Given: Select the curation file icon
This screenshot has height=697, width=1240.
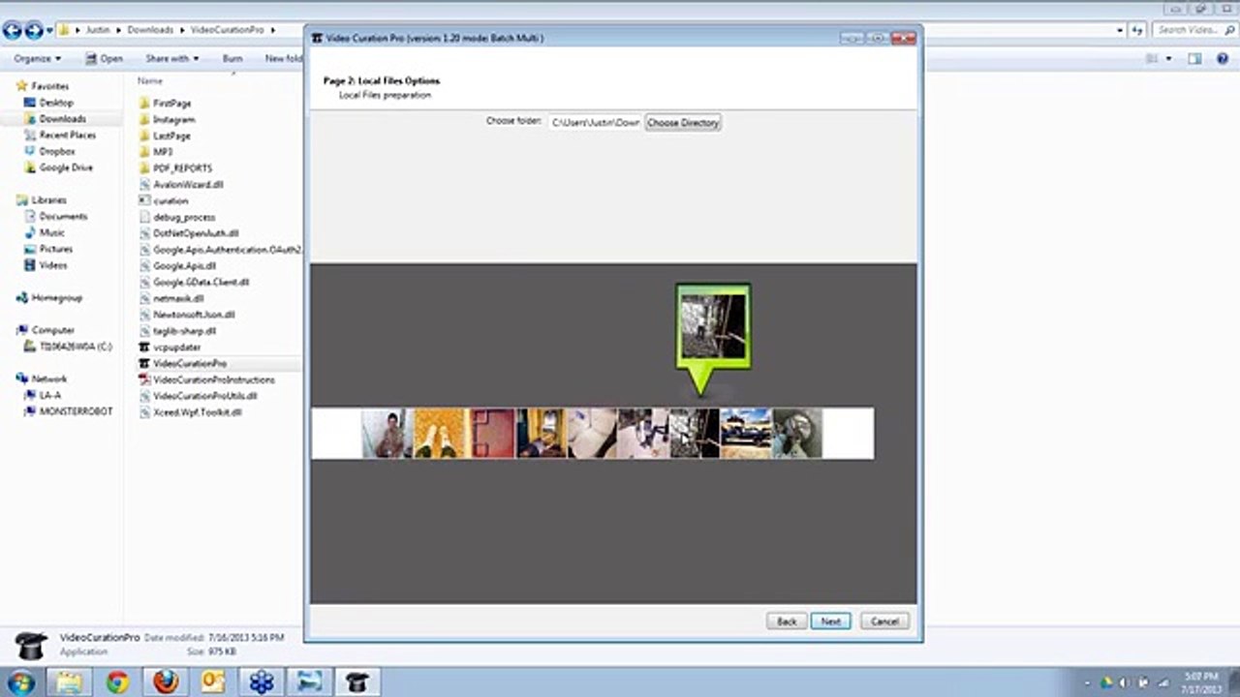Looking at the screenshot, I should pos(144,200).
